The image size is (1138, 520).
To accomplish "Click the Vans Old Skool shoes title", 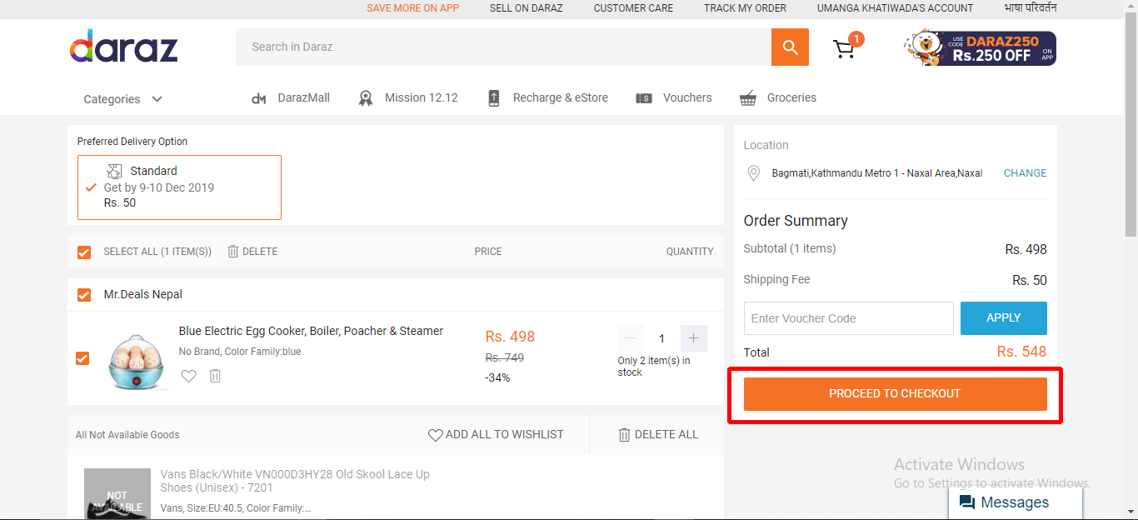I will (x=295, y=481).
